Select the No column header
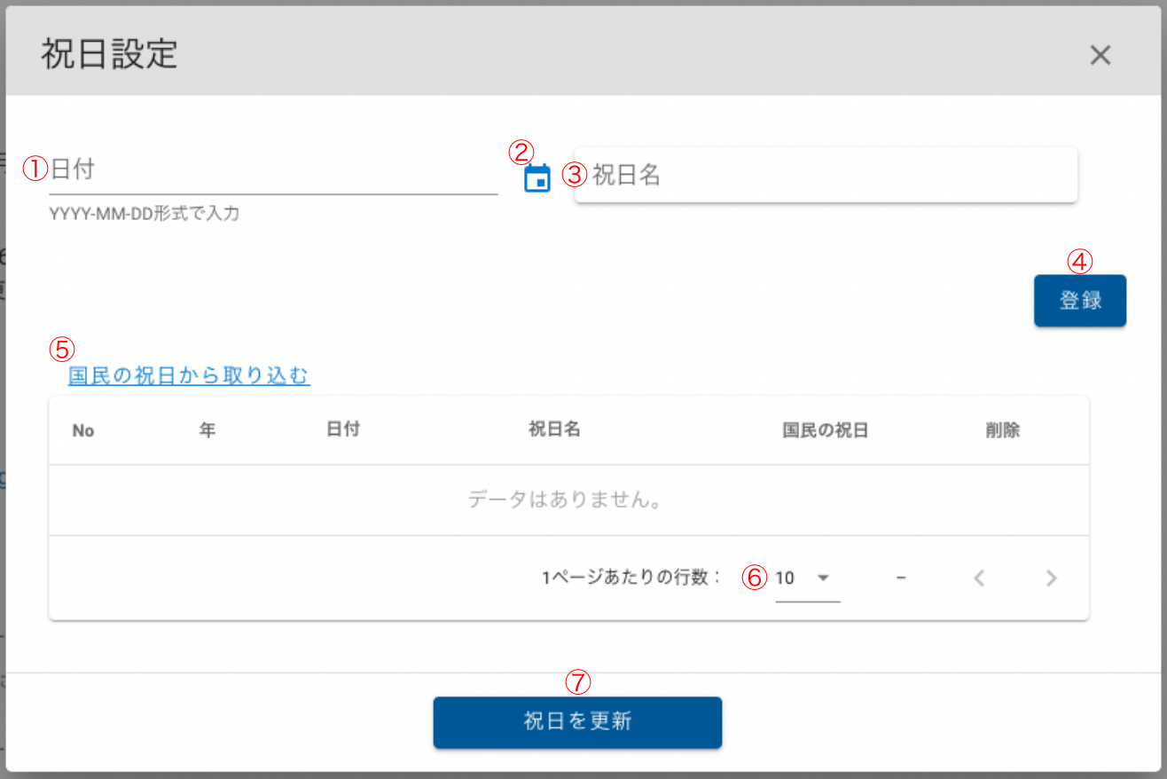Image resolution: width=1167 pixels, height=779 pixels. (83, 431)
